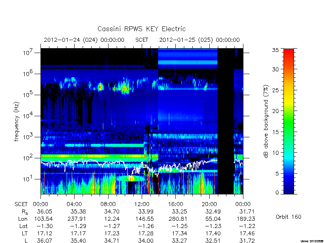
Task: Click the "SCET" row label in the ephemeris table
Action: click(21, 205)
